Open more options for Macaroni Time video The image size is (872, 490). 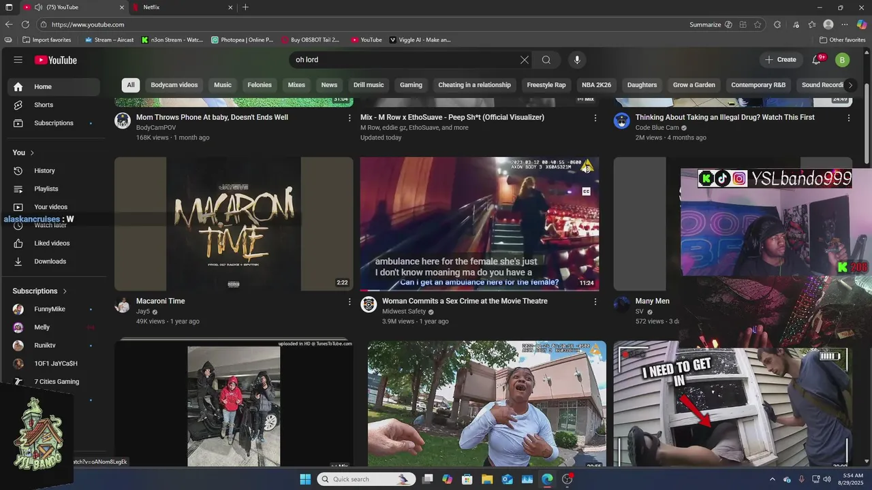coord(349,301)
